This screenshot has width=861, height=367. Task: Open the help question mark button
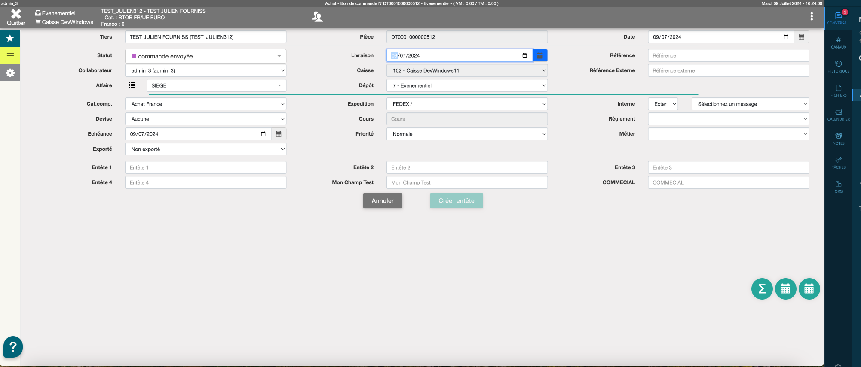(13, 347)
